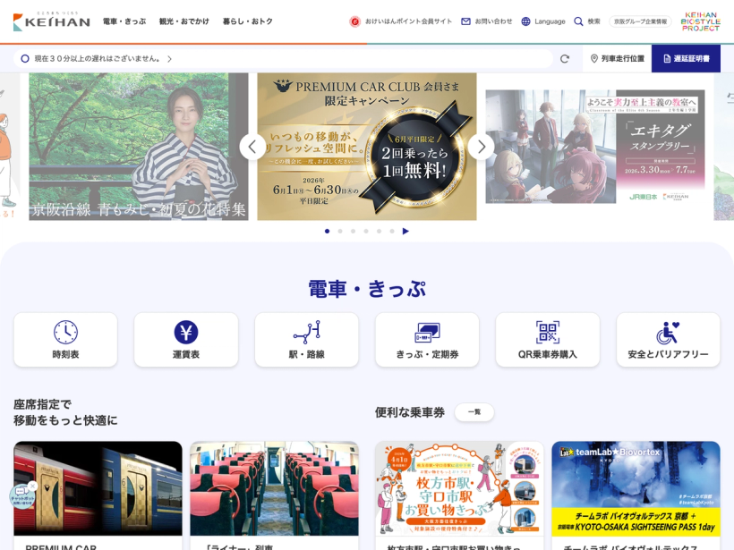Open 遅延証明書 delay certificate button
The height and width of the screenshot is (550, 734).
[686, 59]
